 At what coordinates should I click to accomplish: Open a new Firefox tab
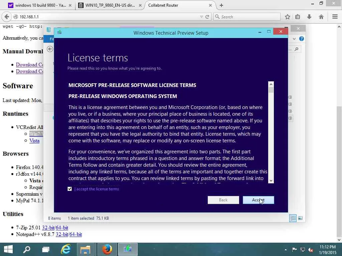click(x=221, y=5)
